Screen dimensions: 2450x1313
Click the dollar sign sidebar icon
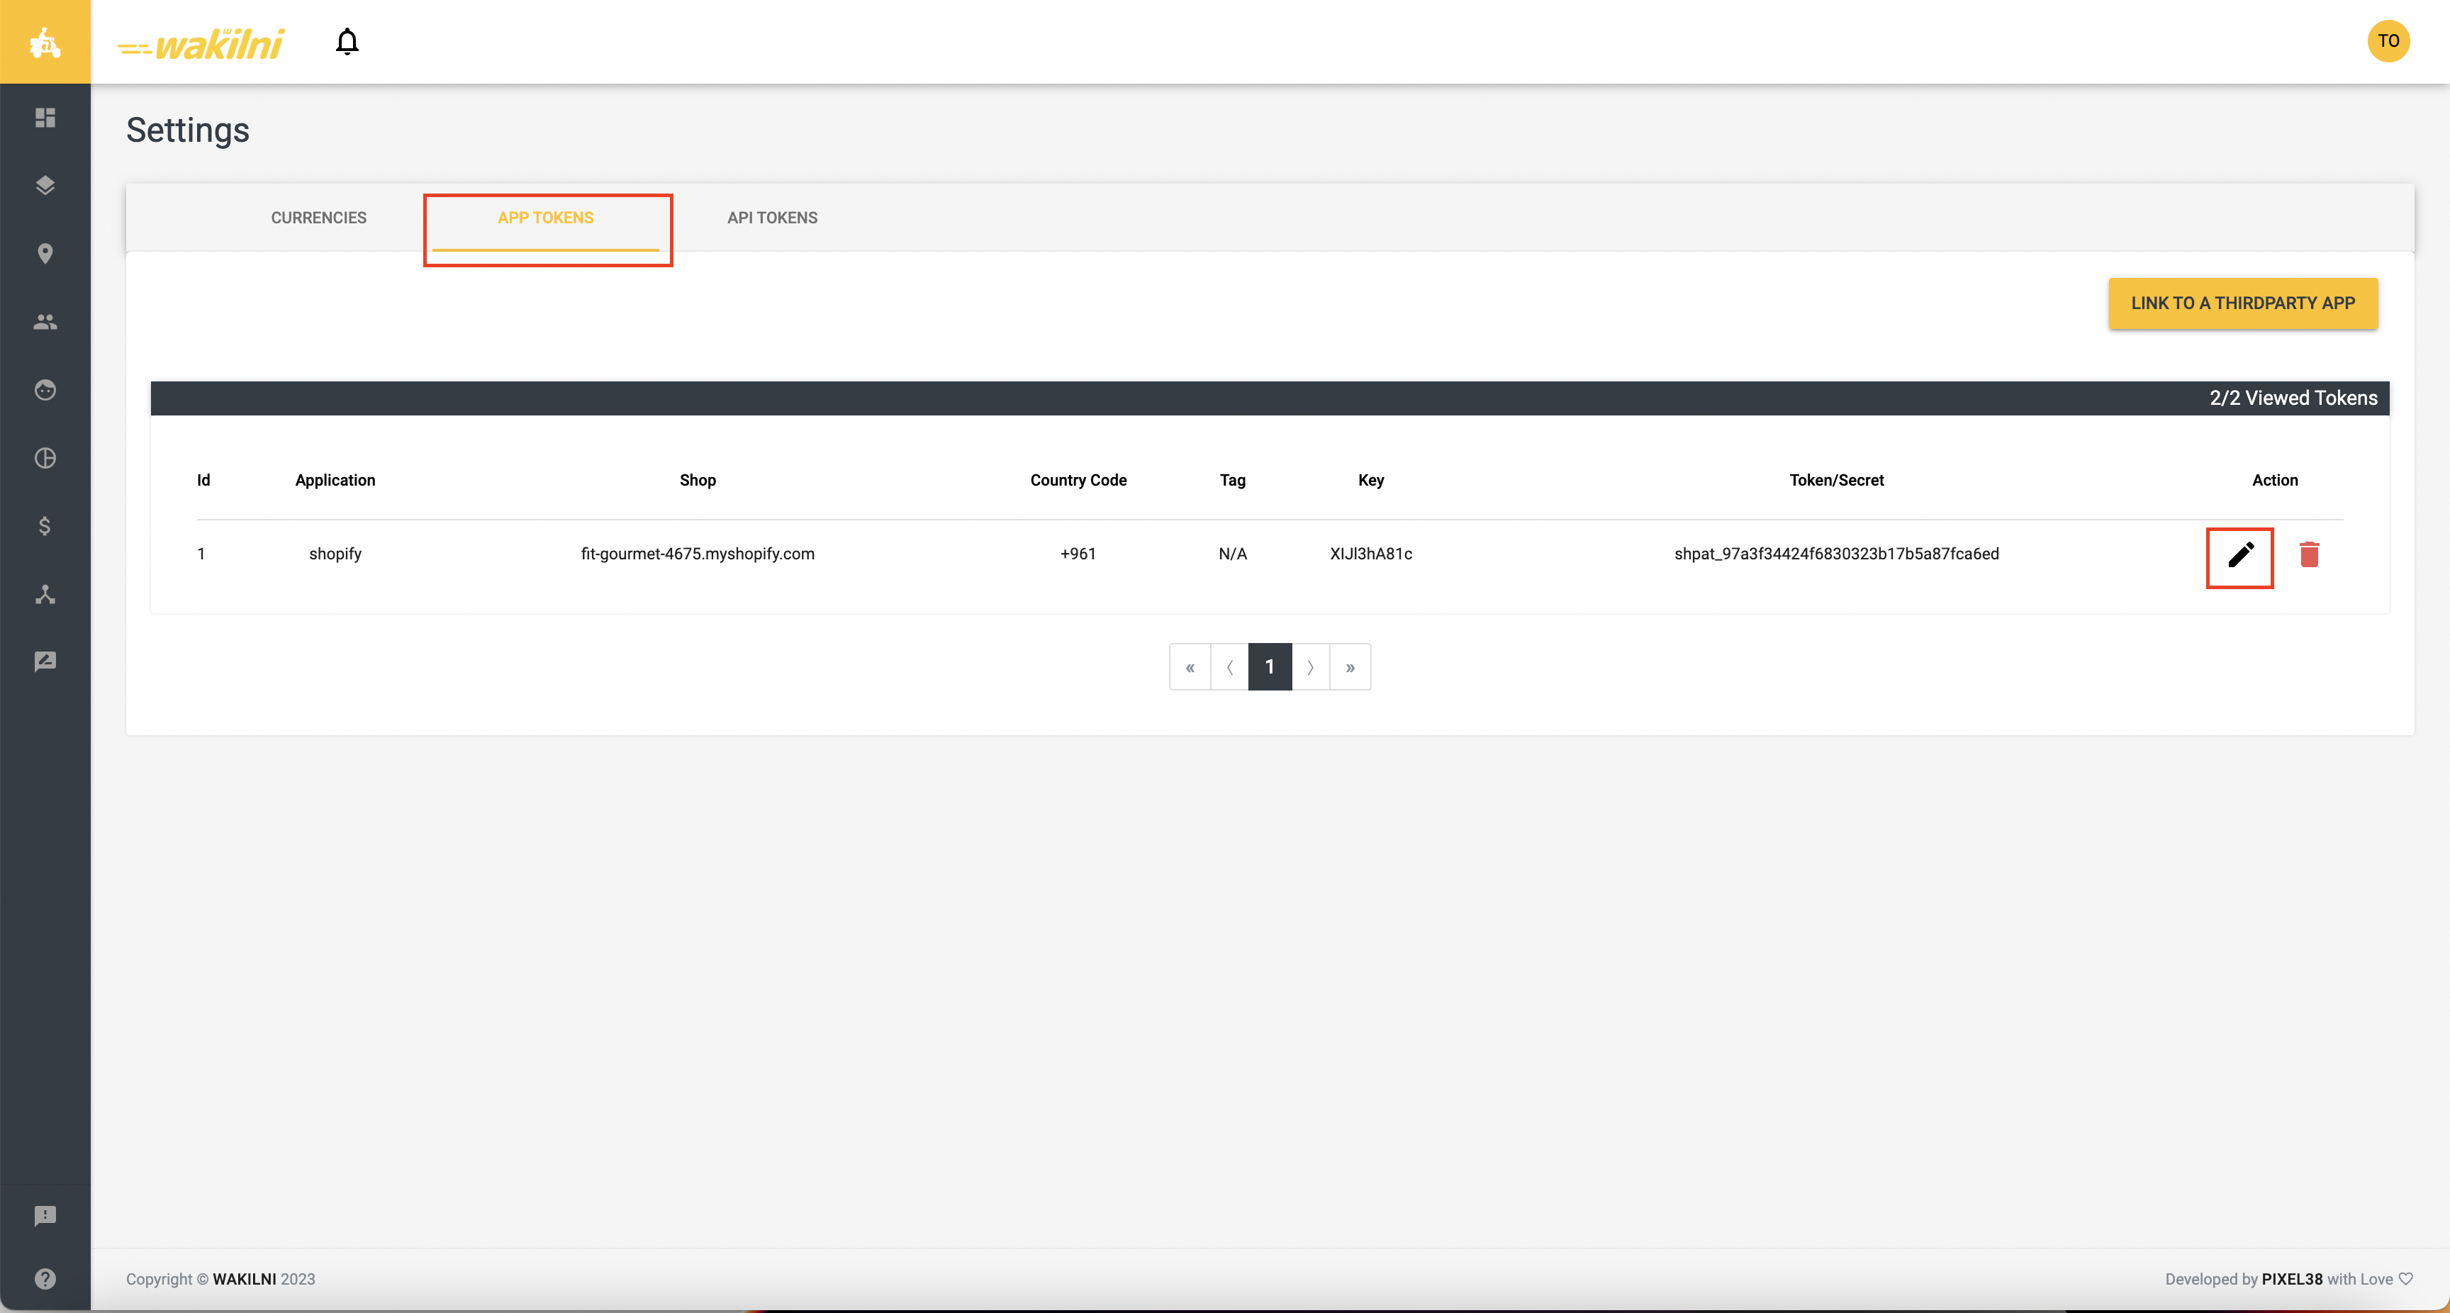click(x=45, y=526)
